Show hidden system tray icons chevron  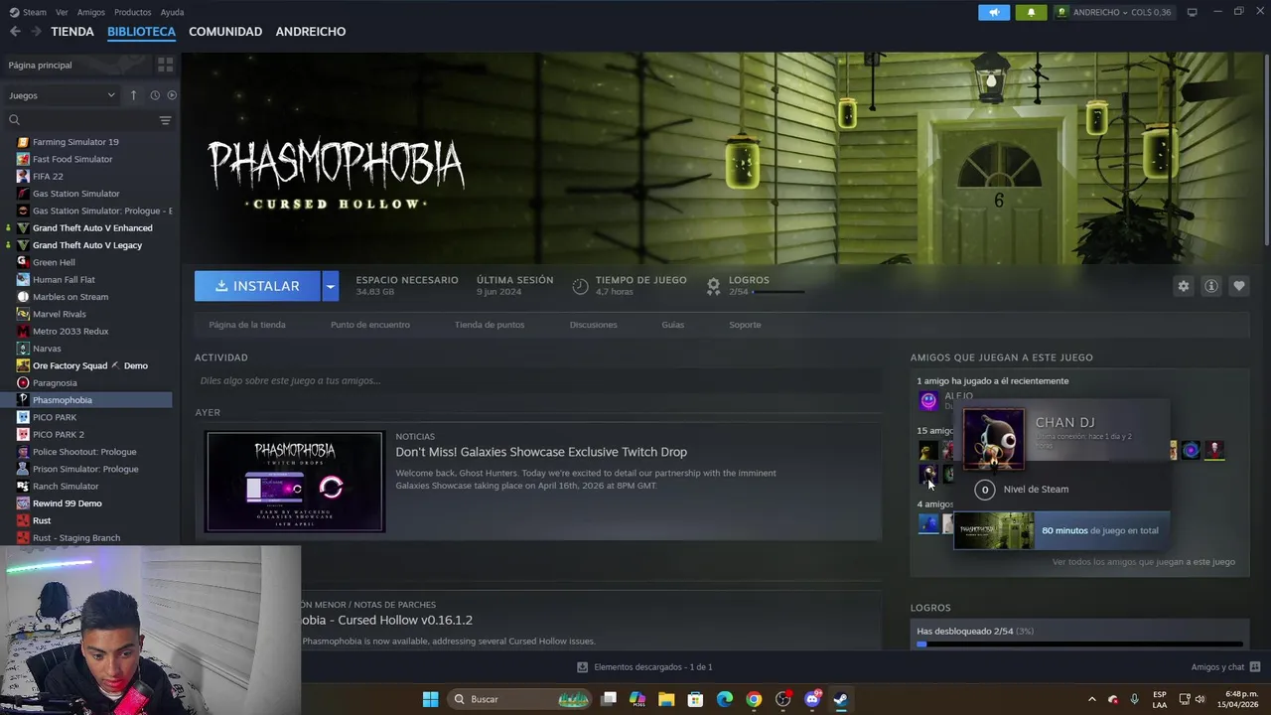coord(1092,699)
